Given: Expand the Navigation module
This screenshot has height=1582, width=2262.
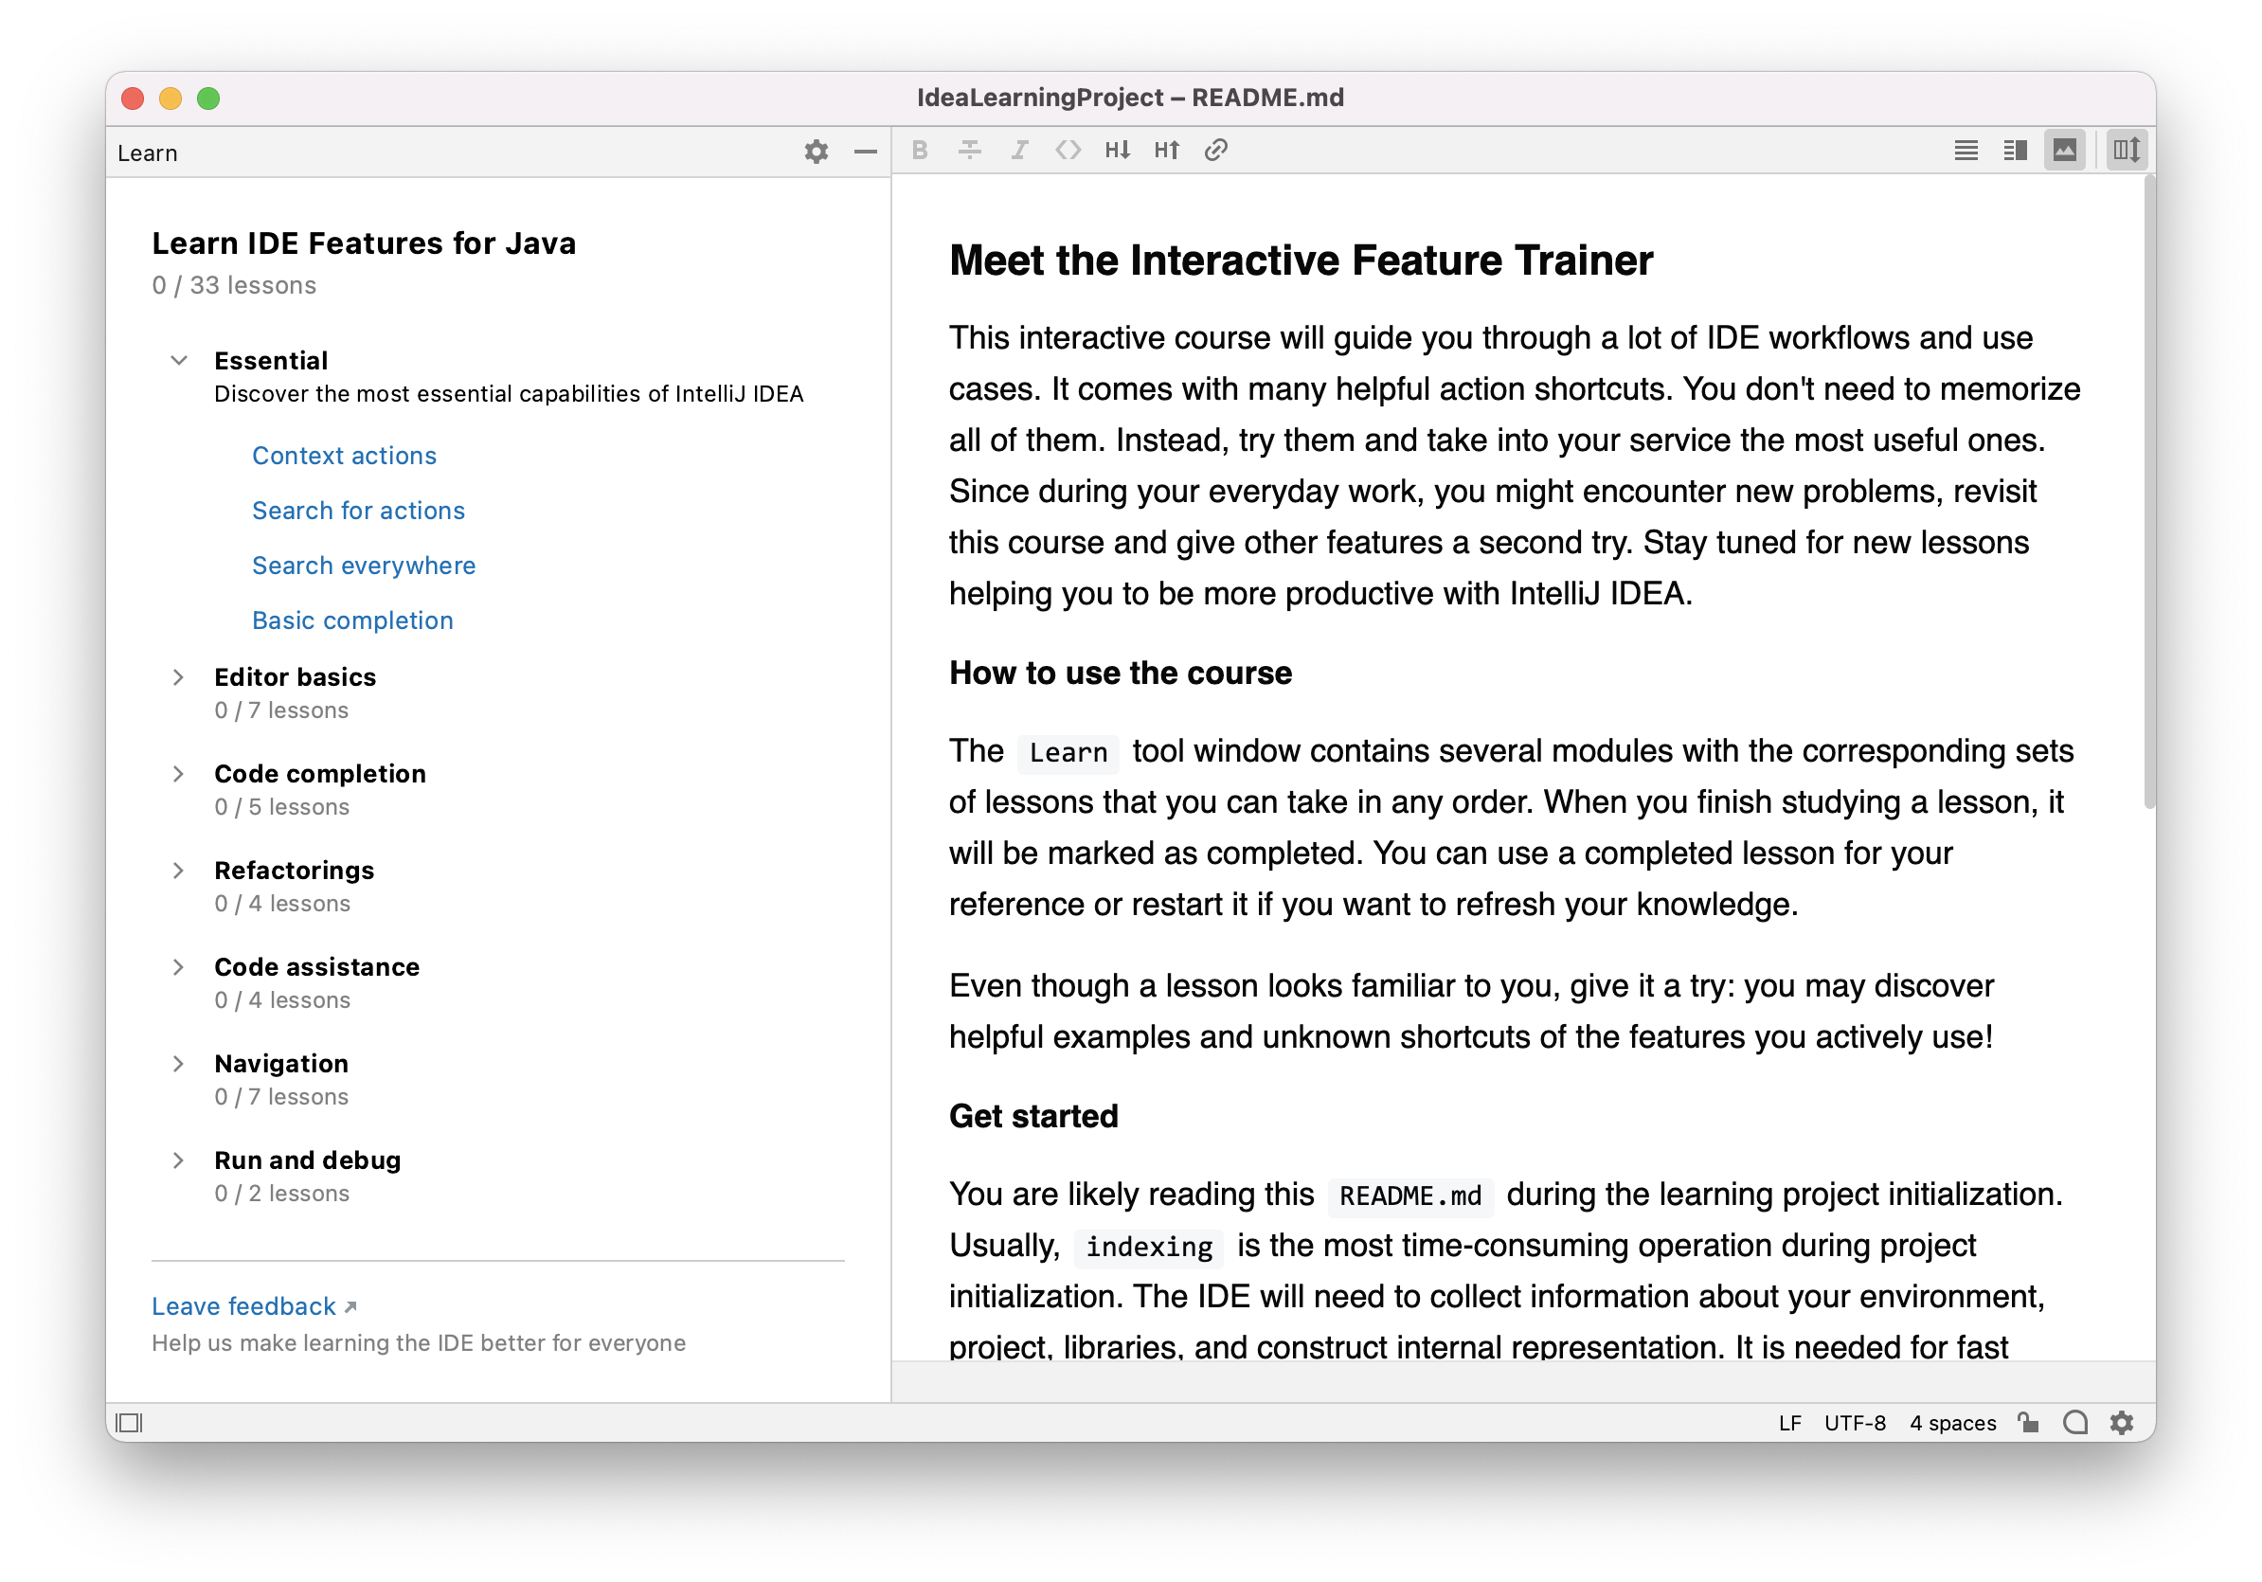Looking at the screenshot, I should pos(178,1063).
